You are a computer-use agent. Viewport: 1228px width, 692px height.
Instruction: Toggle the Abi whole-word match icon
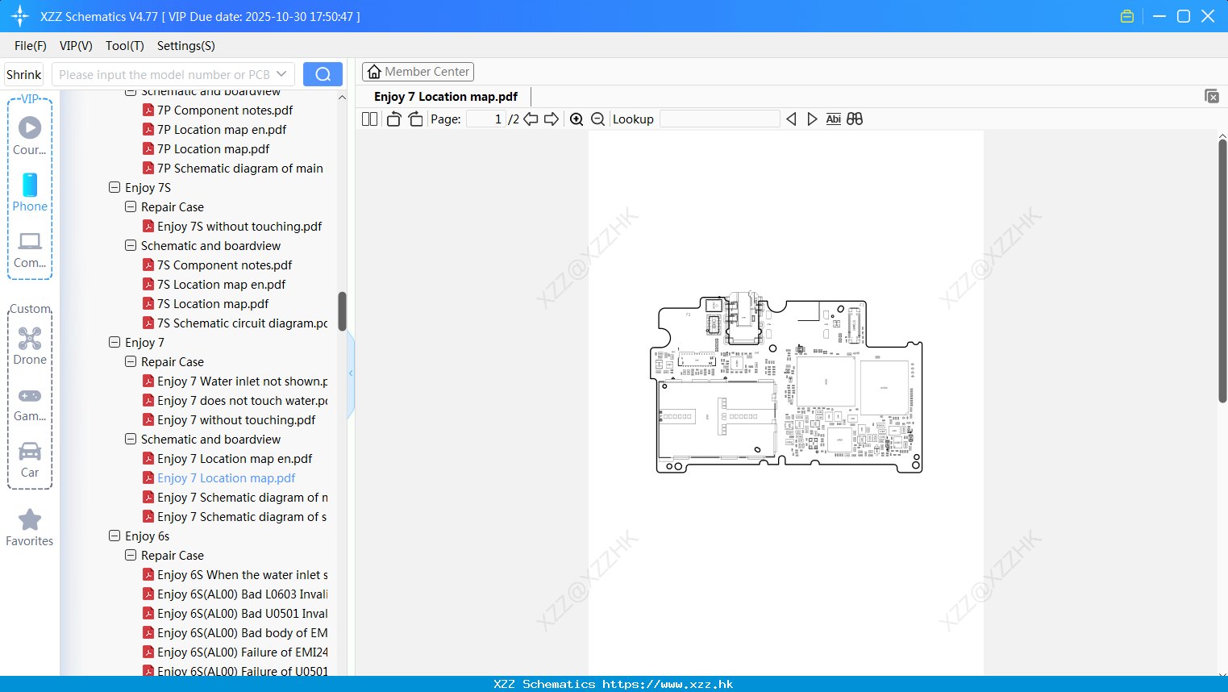coord(834,119)
